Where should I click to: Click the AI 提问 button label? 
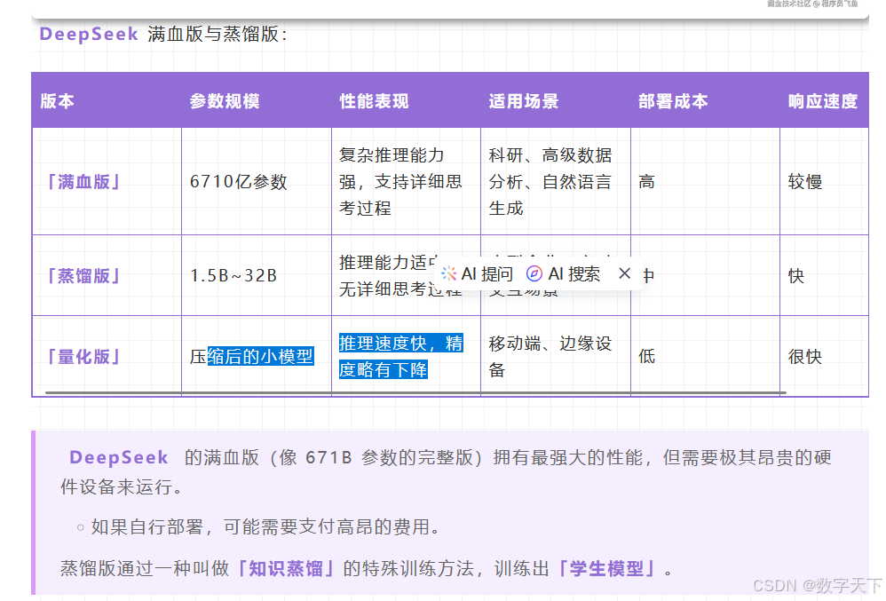[487, 274]
